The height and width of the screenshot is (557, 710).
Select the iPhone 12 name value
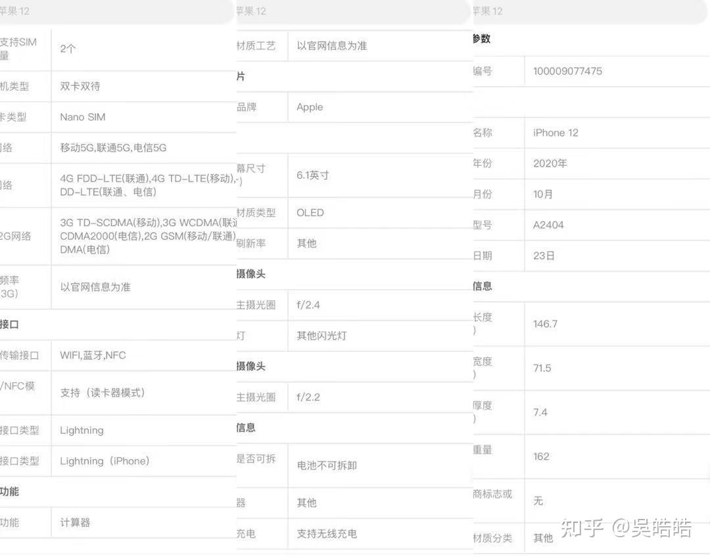point(556,133)
